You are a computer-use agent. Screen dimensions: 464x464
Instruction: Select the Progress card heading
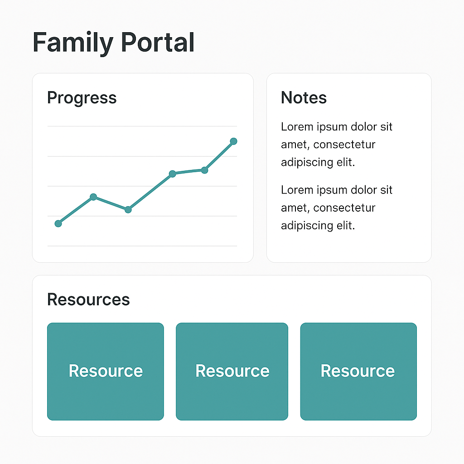pyautogui.click(x=82, y=98)
